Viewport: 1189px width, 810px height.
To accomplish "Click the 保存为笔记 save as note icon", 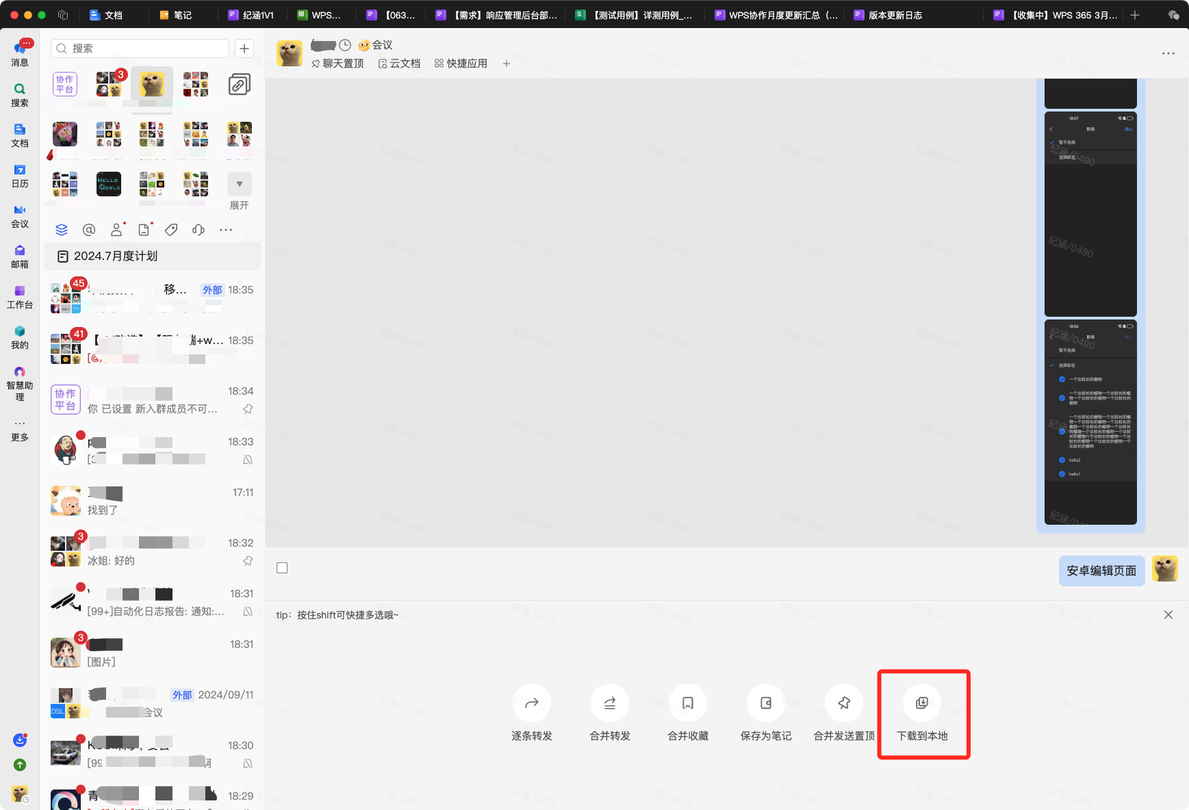I will [766, 703].
